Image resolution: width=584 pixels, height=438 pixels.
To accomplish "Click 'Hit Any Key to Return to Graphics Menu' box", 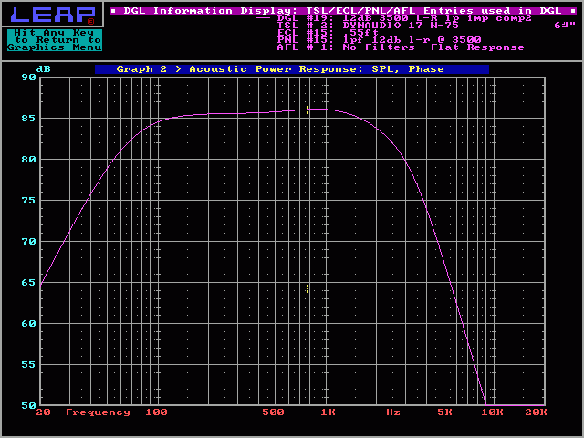I will pyautogui.click(x=55, y=40).
